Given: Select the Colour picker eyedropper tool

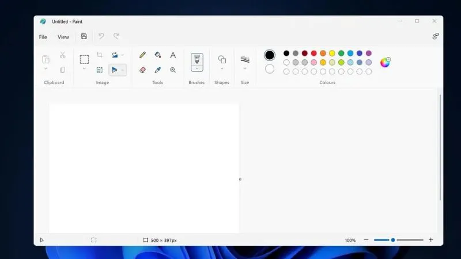Looking at the screenshot, I should [x=158, y=70].
